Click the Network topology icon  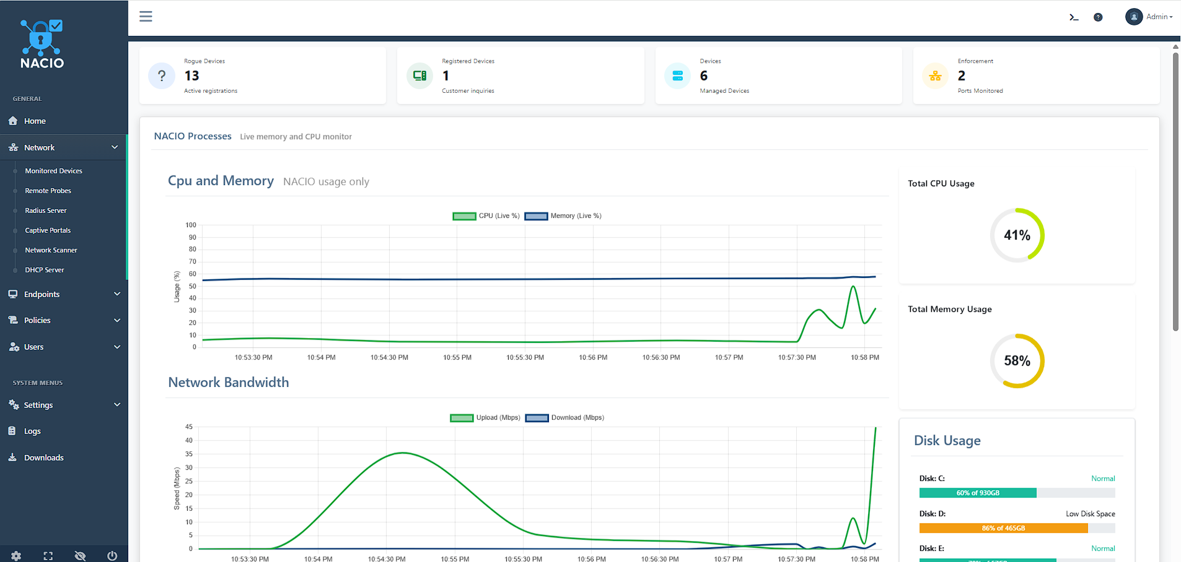click(x=13, y=147)
